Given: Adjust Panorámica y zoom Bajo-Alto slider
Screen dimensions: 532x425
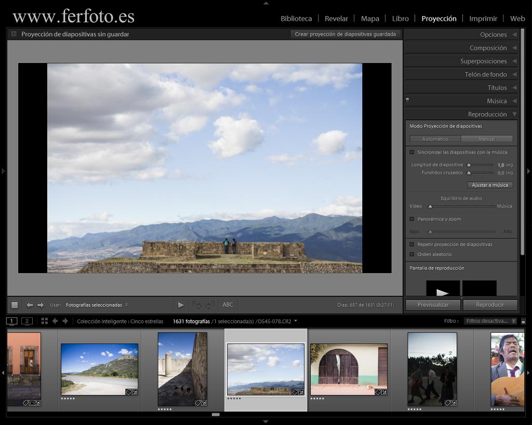Looking at the screenshot, I should [x=430, y=232].
